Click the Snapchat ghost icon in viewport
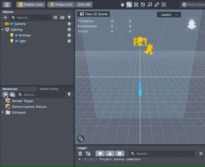The image size is (205, 167). (x=191, y=24)
